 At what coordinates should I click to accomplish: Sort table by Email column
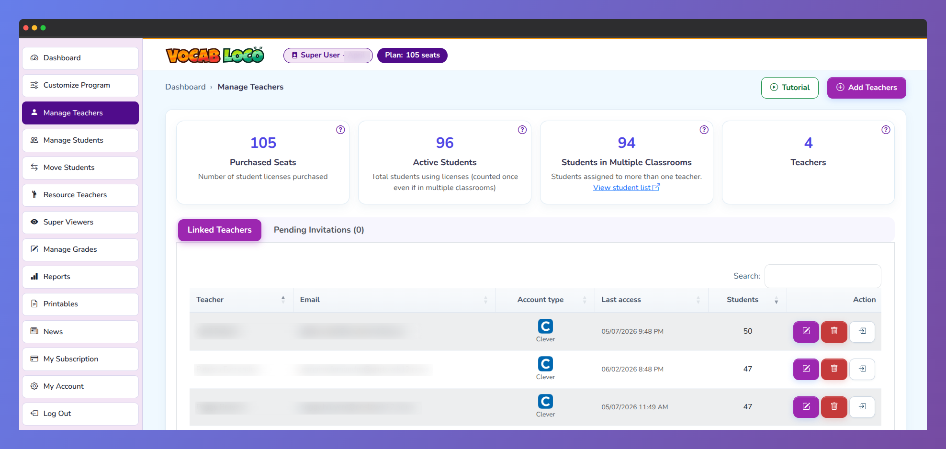point(394,300)
